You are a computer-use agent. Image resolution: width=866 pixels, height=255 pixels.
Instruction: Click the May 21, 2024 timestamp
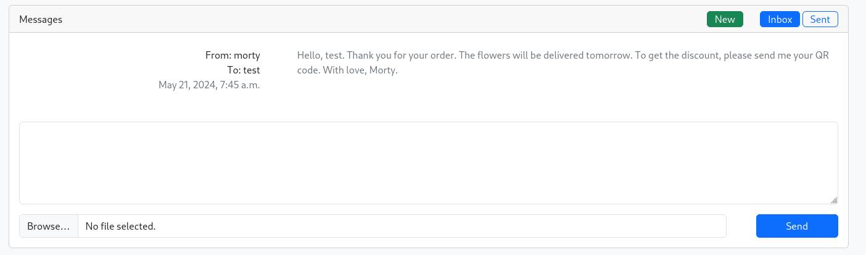(x=209, y=85)
